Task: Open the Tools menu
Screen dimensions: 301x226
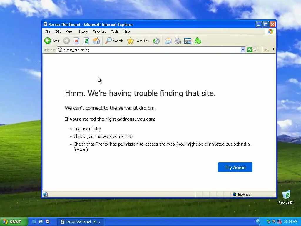Action: tap(115, 31)
